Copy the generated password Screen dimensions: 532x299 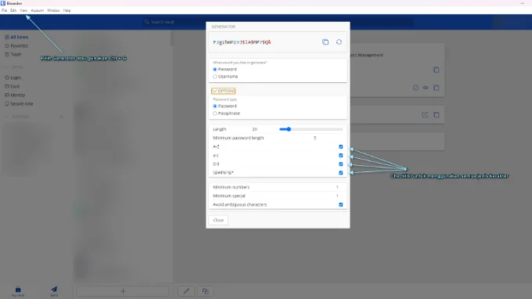[325, 42]
